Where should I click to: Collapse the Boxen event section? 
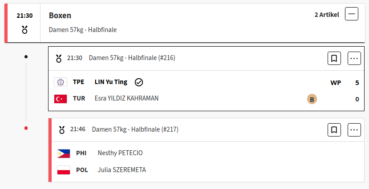coord(352,14)
